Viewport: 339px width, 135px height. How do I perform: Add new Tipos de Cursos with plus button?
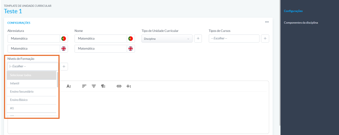(x=265, y=39)
